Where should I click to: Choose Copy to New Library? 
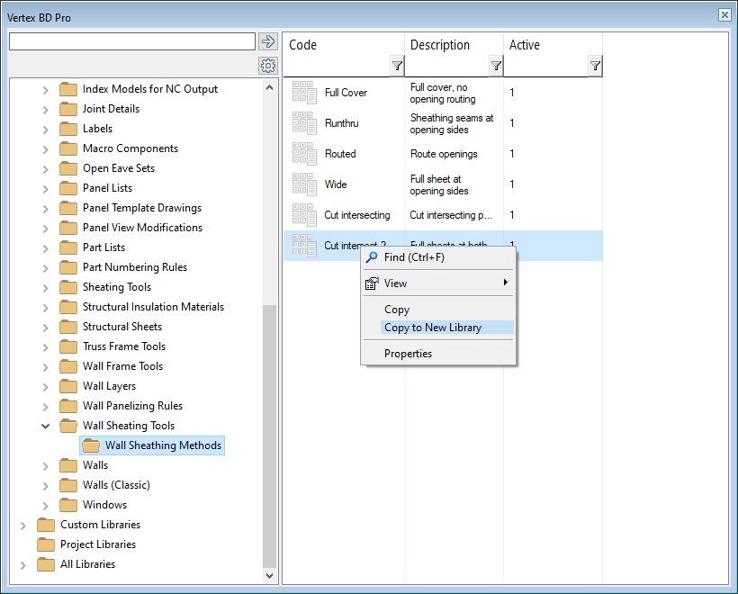[433, 328]
